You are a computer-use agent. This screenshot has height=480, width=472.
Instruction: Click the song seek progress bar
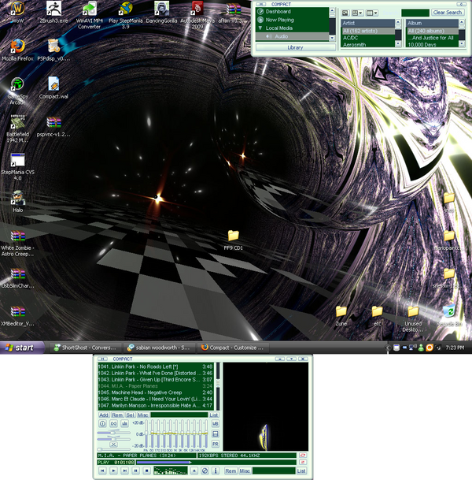[x=197, y=463]
